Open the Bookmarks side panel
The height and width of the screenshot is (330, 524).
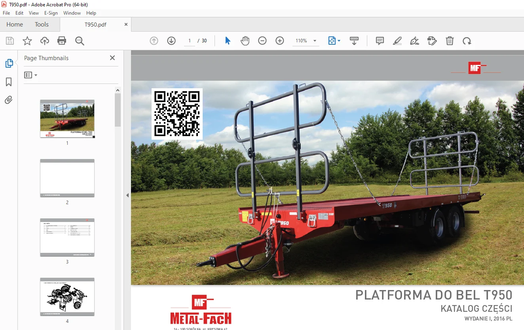coord(9,82)
